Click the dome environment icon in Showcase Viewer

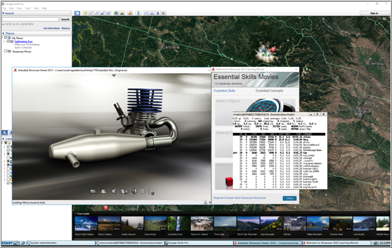103,191
